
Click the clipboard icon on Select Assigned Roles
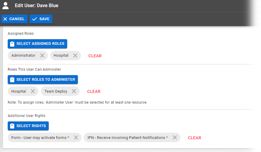[x=12, y=44]
